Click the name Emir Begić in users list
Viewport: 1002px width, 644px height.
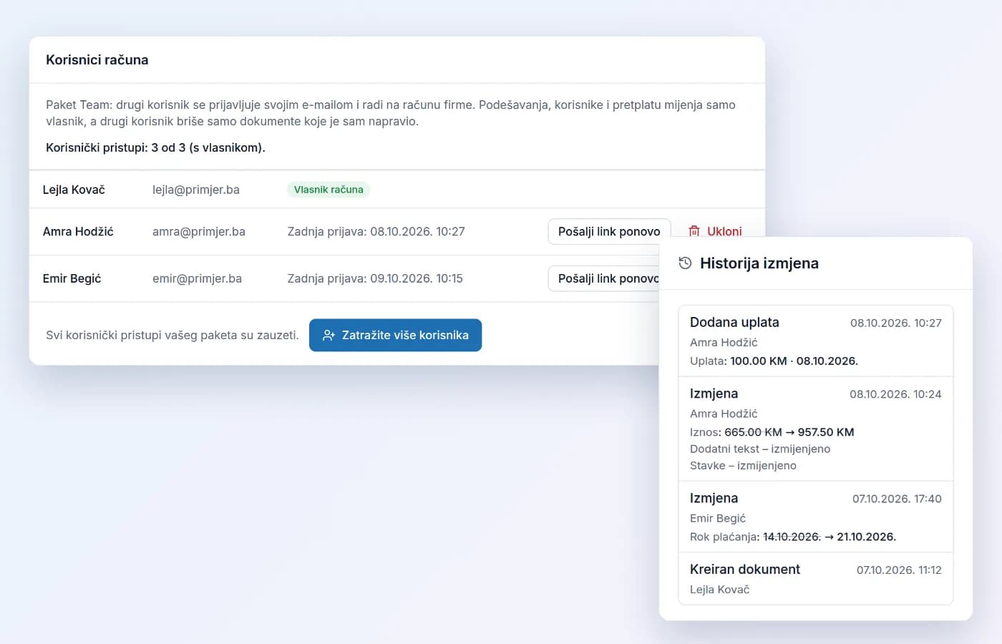coord(72,278)
